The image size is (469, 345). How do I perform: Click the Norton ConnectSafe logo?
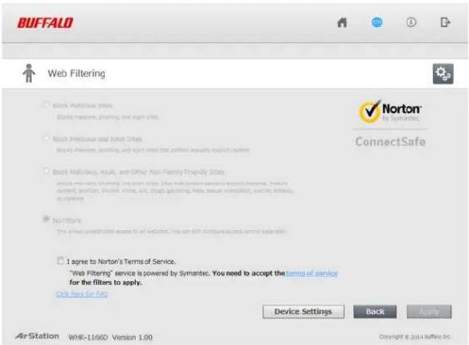pos(390,123)
